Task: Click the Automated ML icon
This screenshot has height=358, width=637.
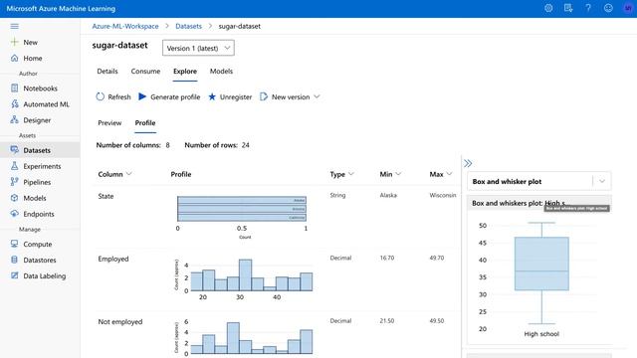Action: pyautogui.click(x=15, y=103)
